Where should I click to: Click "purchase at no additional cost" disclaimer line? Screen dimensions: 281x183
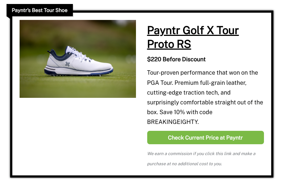[185, 164]
